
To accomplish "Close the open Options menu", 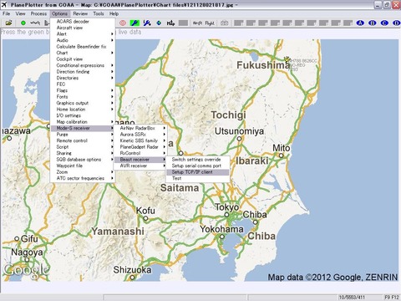I will tap(59, 13).
